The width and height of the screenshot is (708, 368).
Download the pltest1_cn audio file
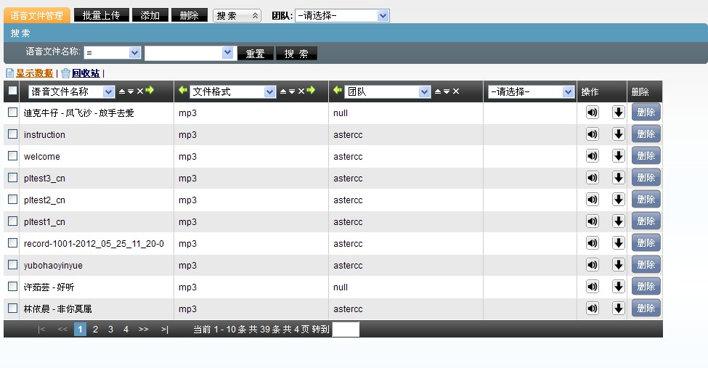619,221
